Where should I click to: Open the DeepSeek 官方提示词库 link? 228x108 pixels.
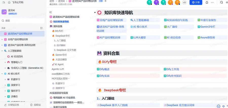coord(180,105)
